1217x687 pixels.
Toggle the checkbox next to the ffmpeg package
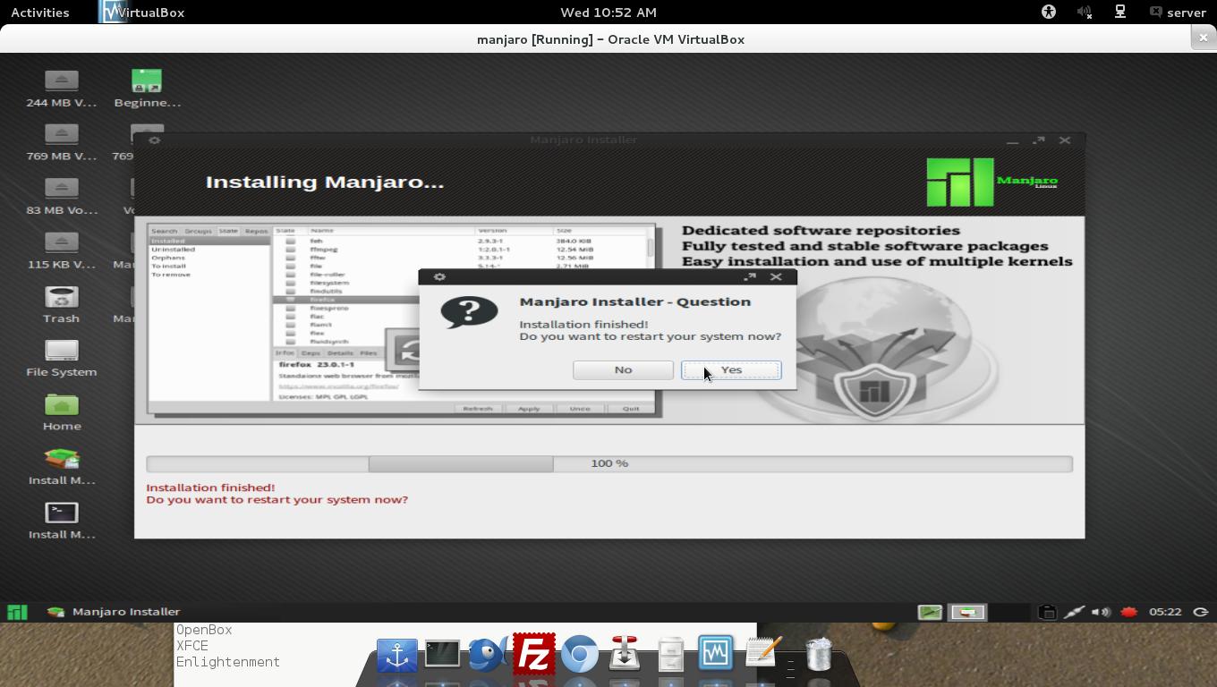pos(289,250)
